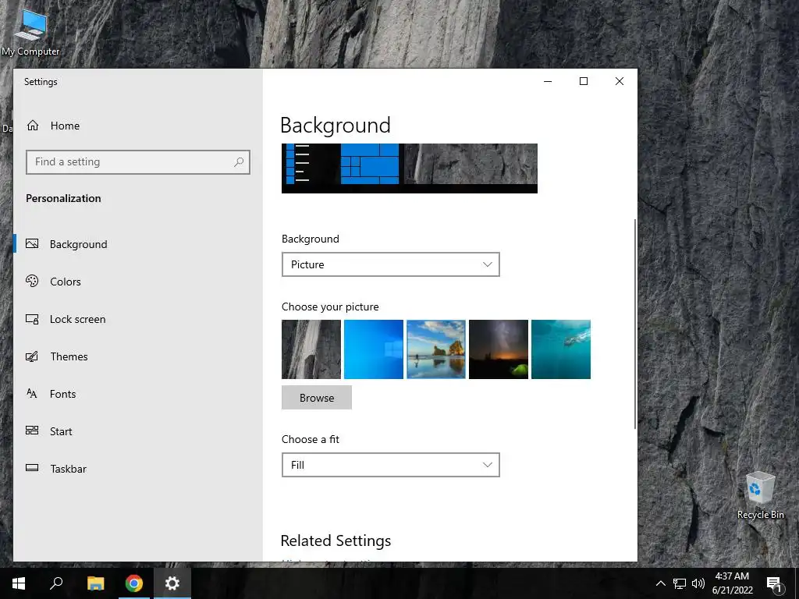The width and height of the screenshot is (799, 599).
Task: Select the My Computer desktop icon
Action: click(x=30, y=33)
